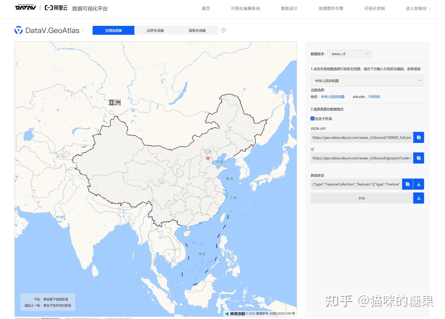This screenshot has width=445, height=319.
Task: Click the 数据可视化平台 header title
Action: point(90,9)
